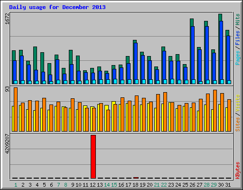Click the "93" y-axis value
243x190 pixels.
pos(8,89)
